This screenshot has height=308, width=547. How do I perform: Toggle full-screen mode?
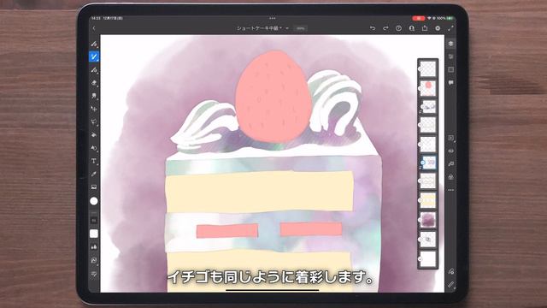pyautogui.click(x=450, y=28)
